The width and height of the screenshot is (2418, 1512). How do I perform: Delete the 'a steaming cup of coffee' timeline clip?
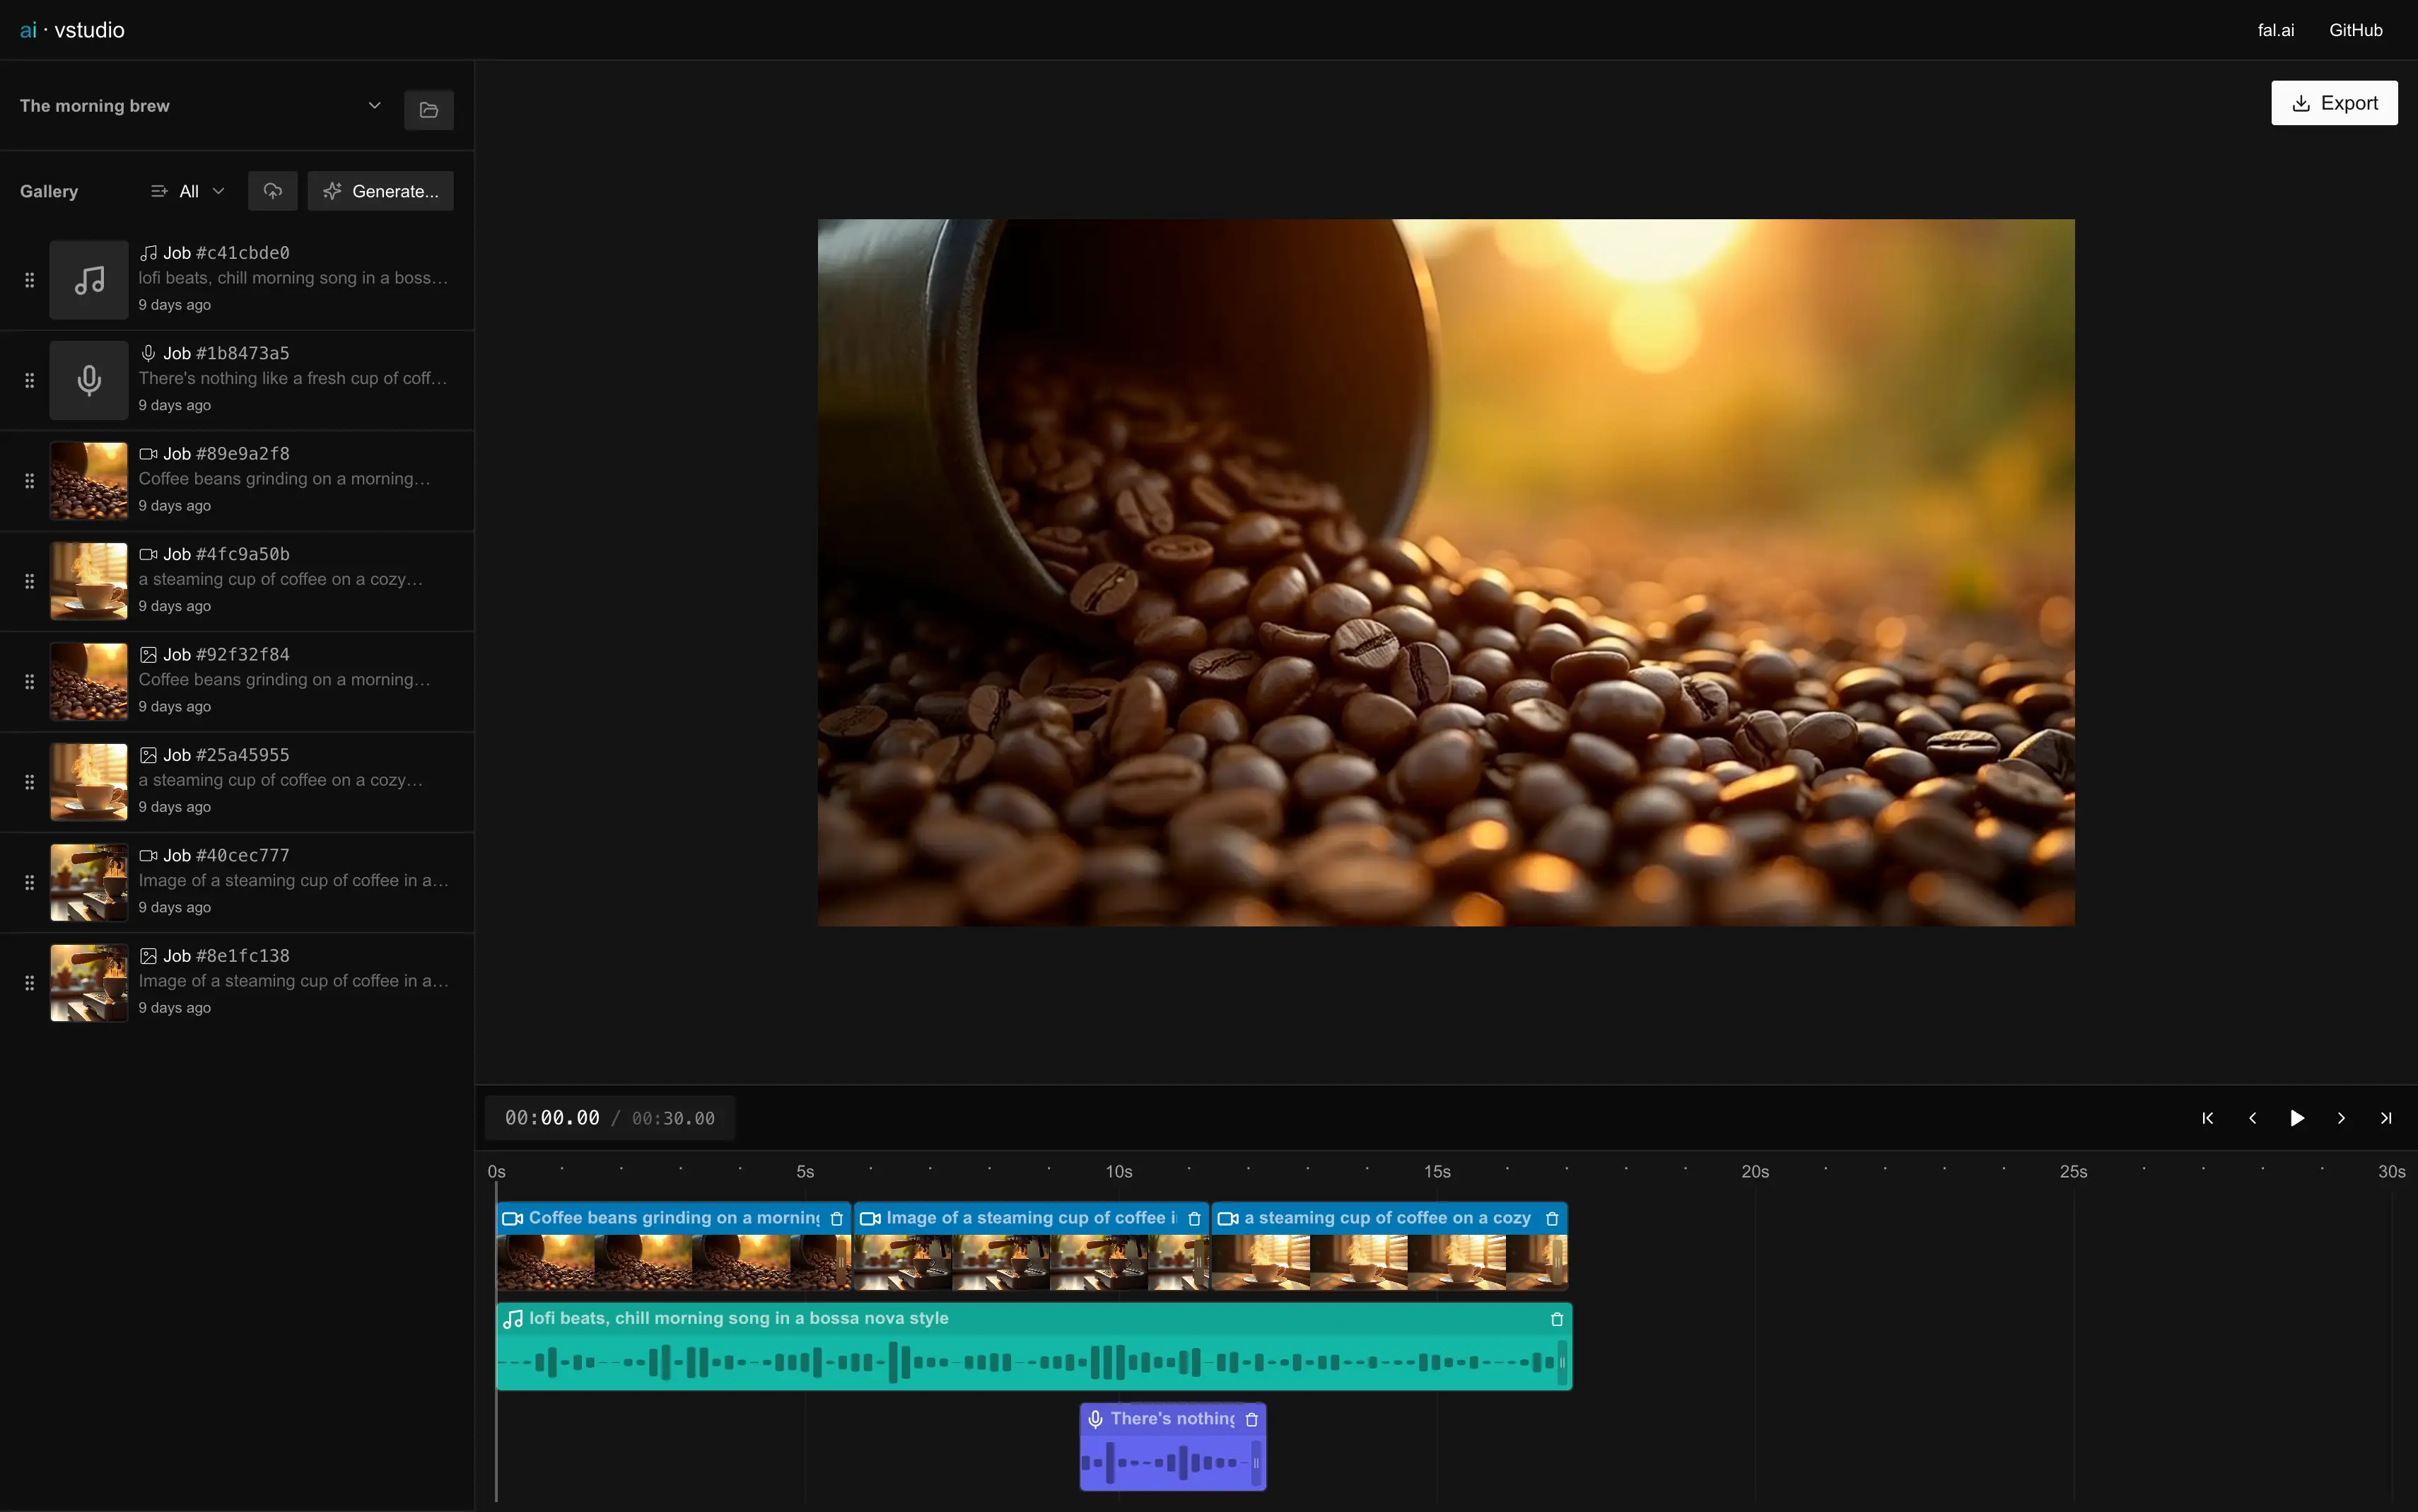click(1550, 1218)
